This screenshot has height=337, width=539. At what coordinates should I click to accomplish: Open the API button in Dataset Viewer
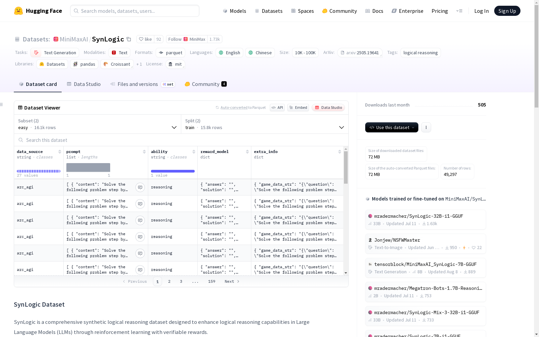pos(277,108)
